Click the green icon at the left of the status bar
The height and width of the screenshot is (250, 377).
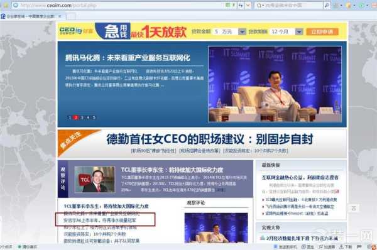pyautogui.click(x=19, y=247)
